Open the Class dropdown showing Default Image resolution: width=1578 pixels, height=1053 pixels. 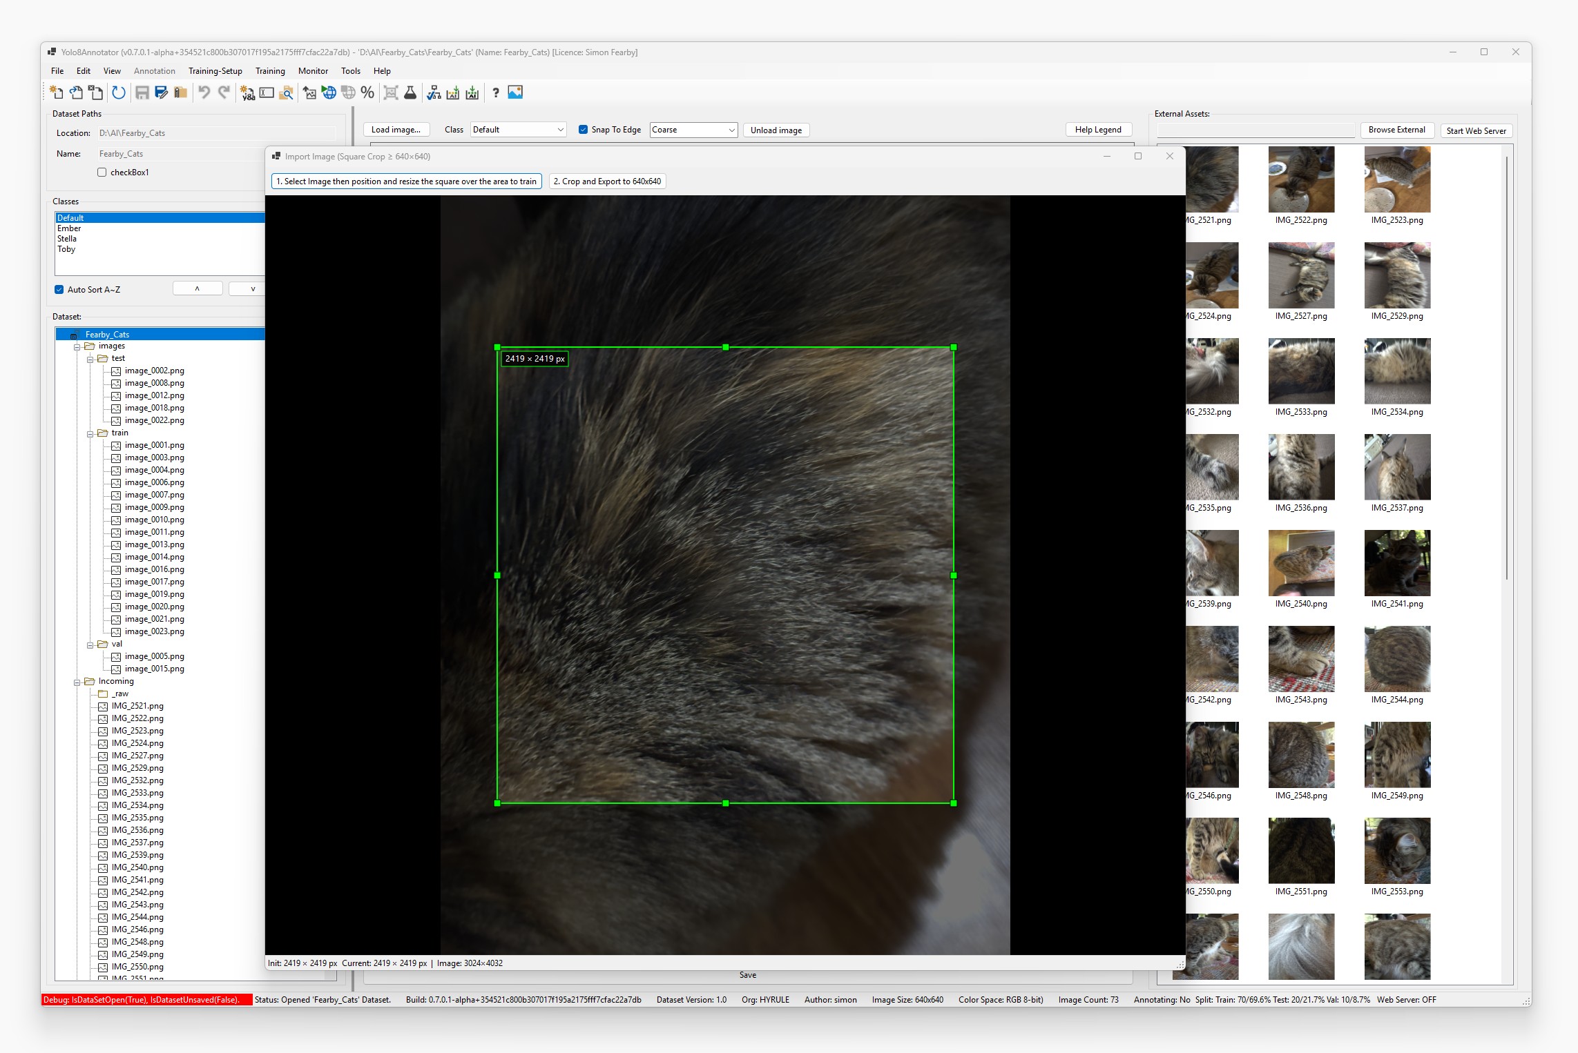pyautogui.click(x=518, y=130)
